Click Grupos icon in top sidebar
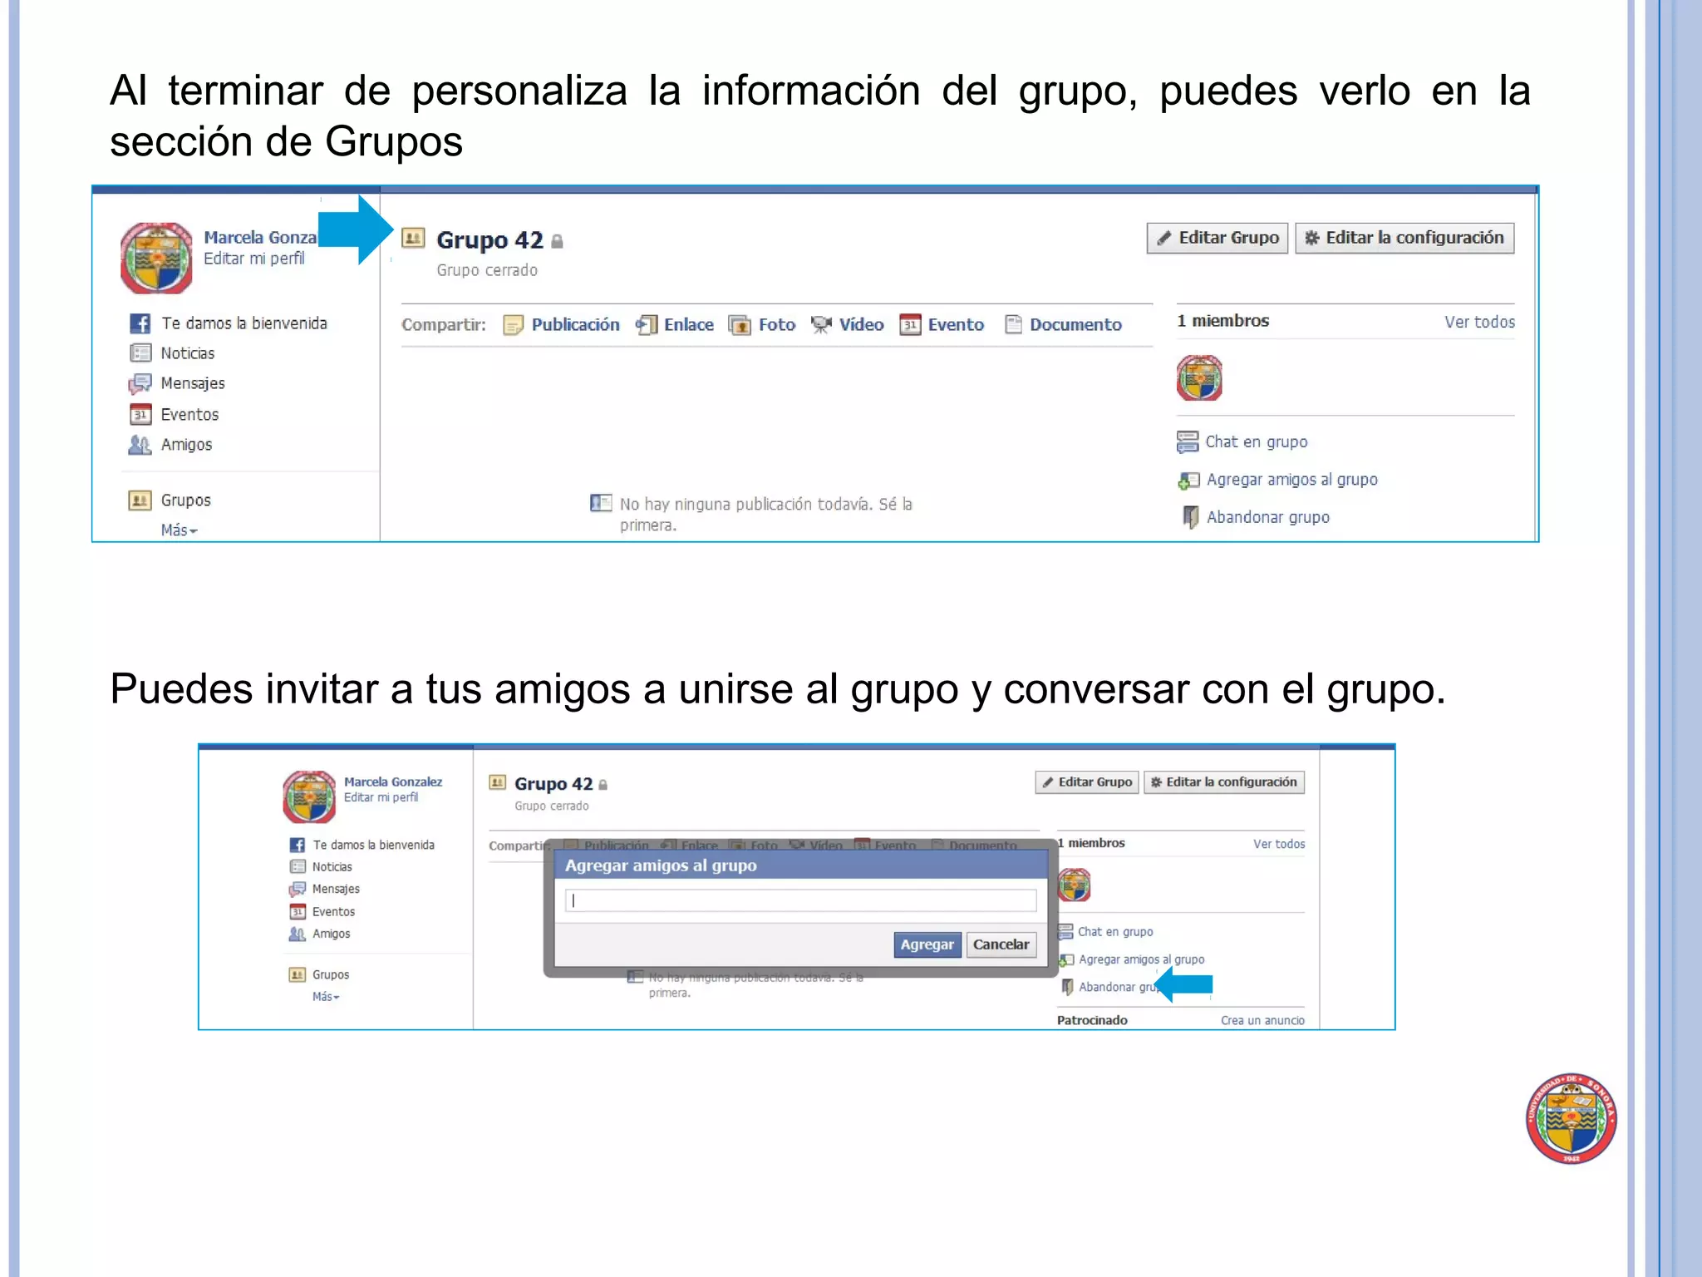Viewport: 1702px width, 1277px height. pyautogui.click(x=140, y=500)
